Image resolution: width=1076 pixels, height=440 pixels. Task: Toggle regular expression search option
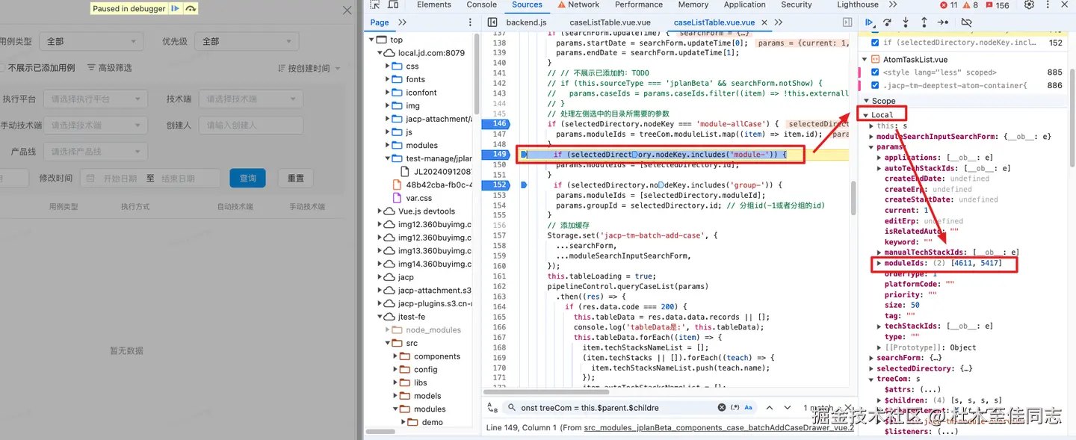pos(735,408)
